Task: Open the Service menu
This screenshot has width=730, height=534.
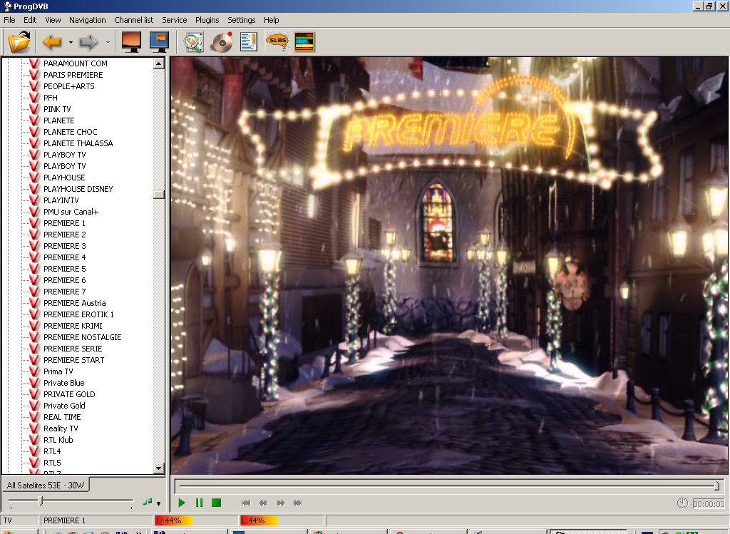Action: pyautogui.click(x=174, y=20)
